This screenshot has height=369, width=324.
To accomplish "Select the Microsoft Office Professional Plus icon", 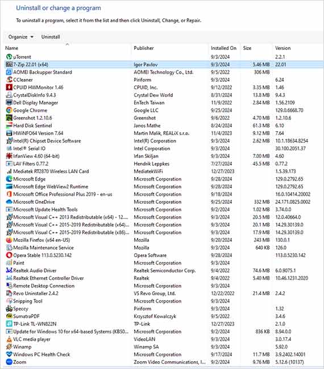I will coord(9,194).
